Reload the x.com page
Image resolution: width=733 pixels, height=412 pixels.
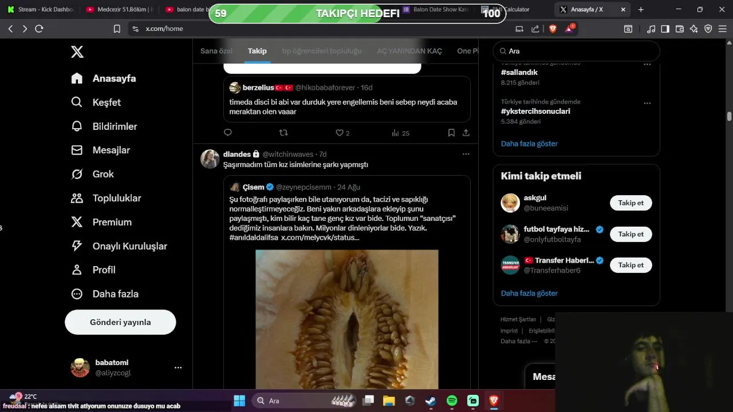pyautogui.click(x=39, y=29)
